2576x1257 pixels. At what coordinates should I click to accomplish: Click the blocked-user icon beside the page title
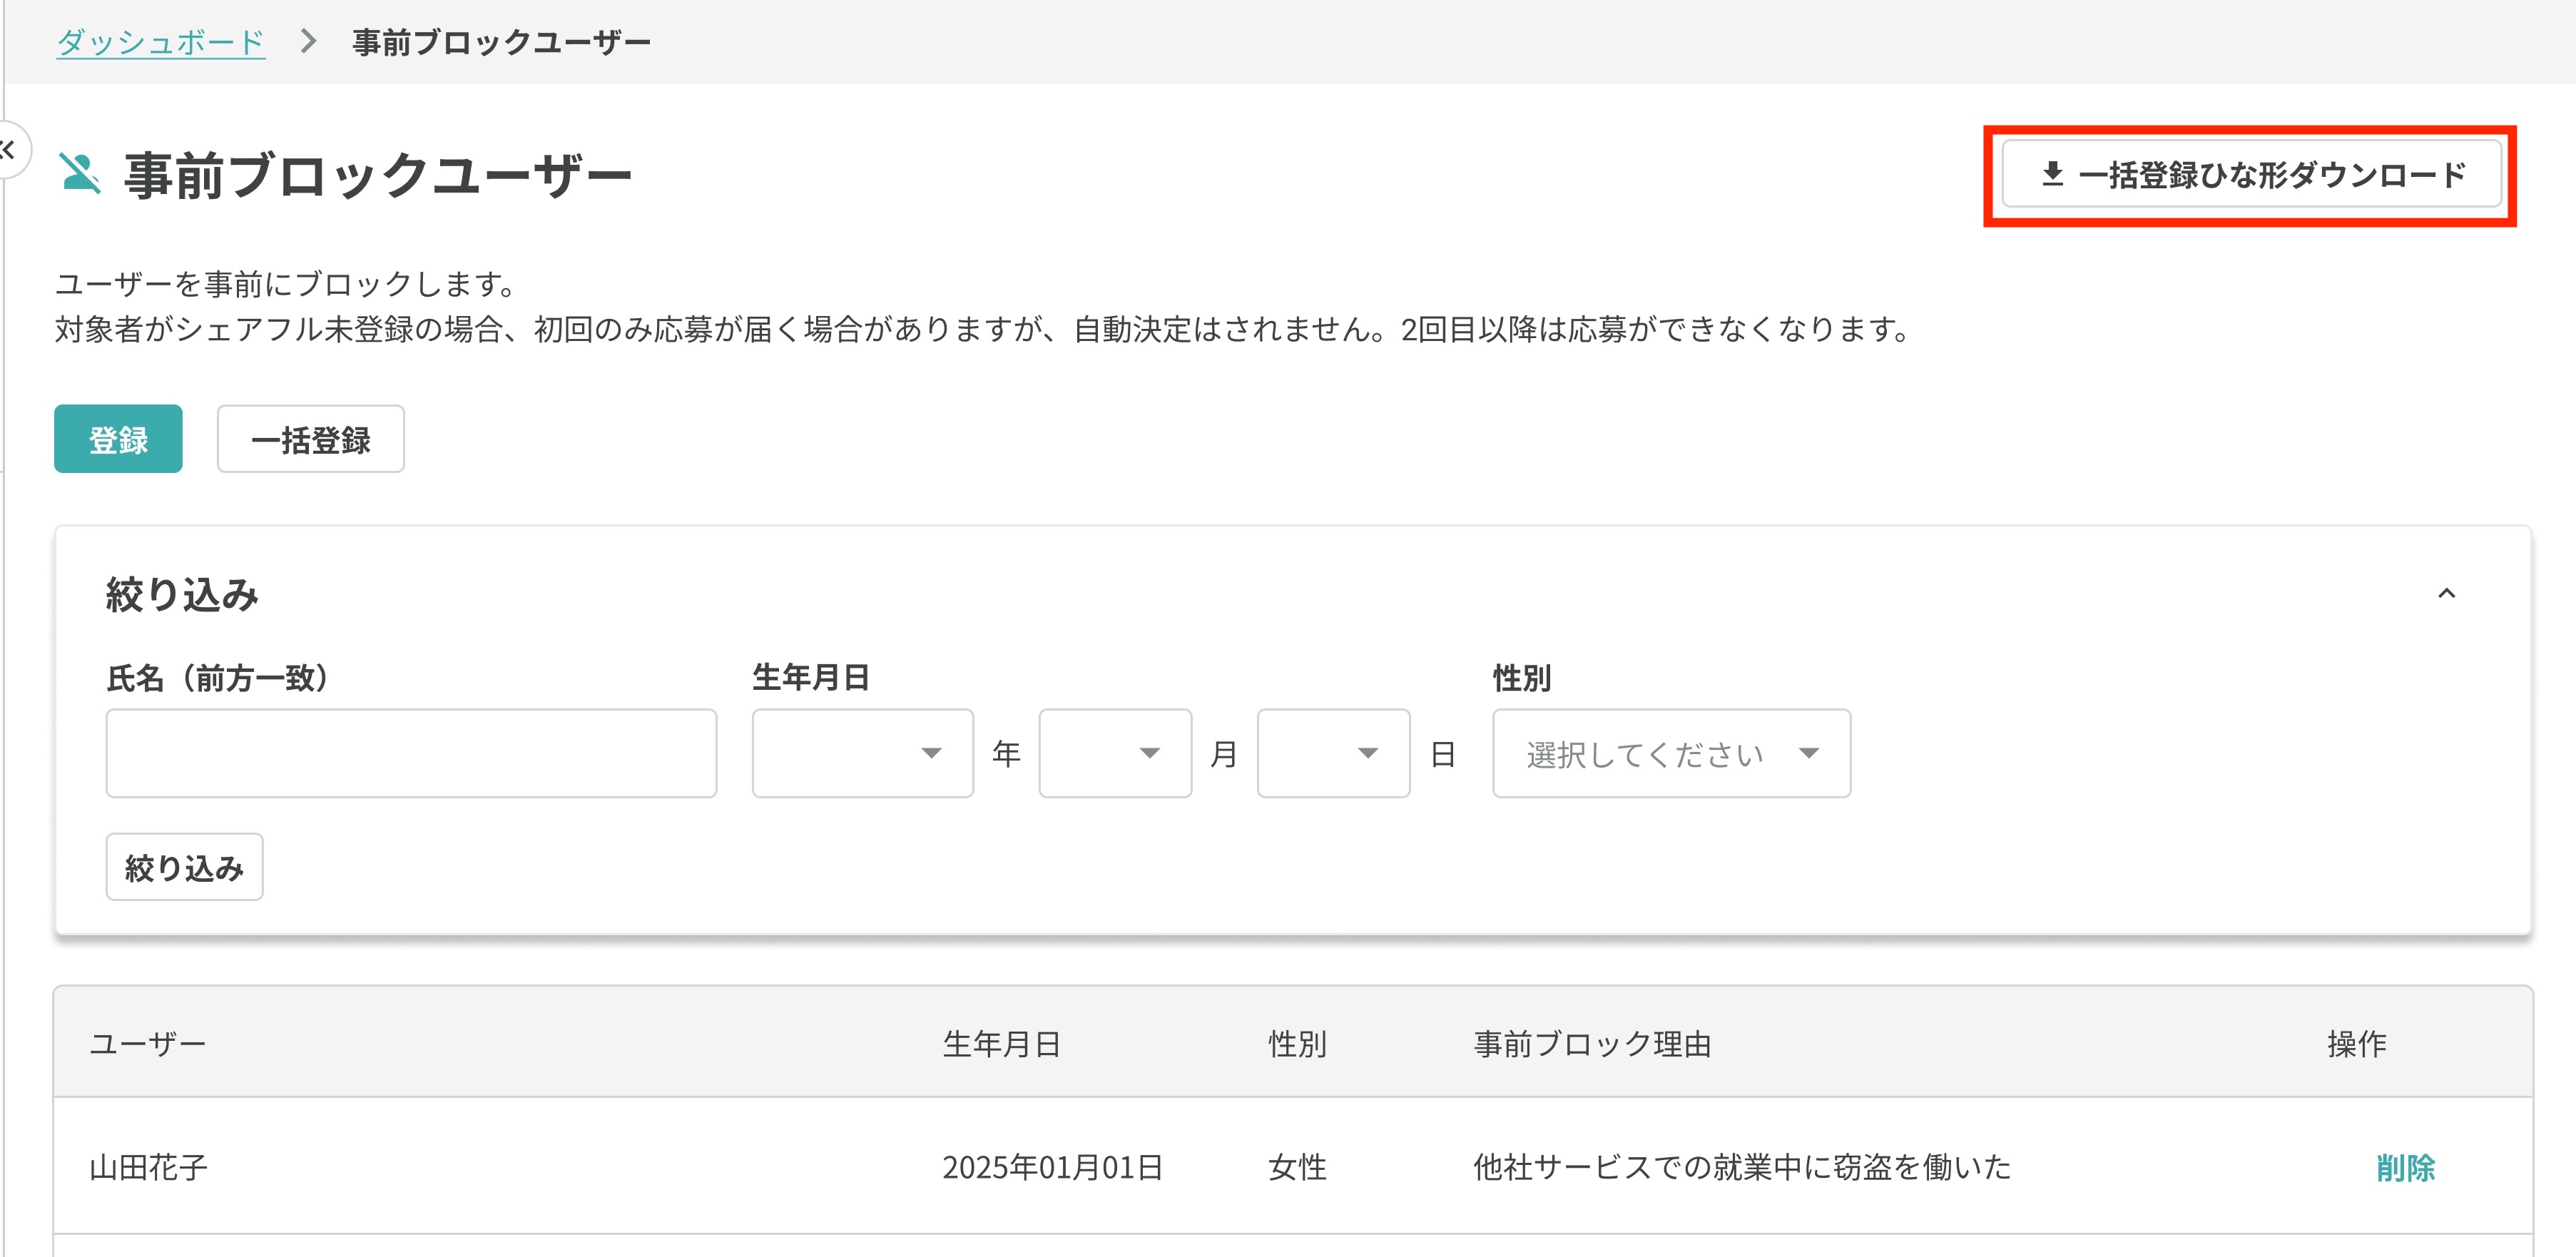(80, 173)
